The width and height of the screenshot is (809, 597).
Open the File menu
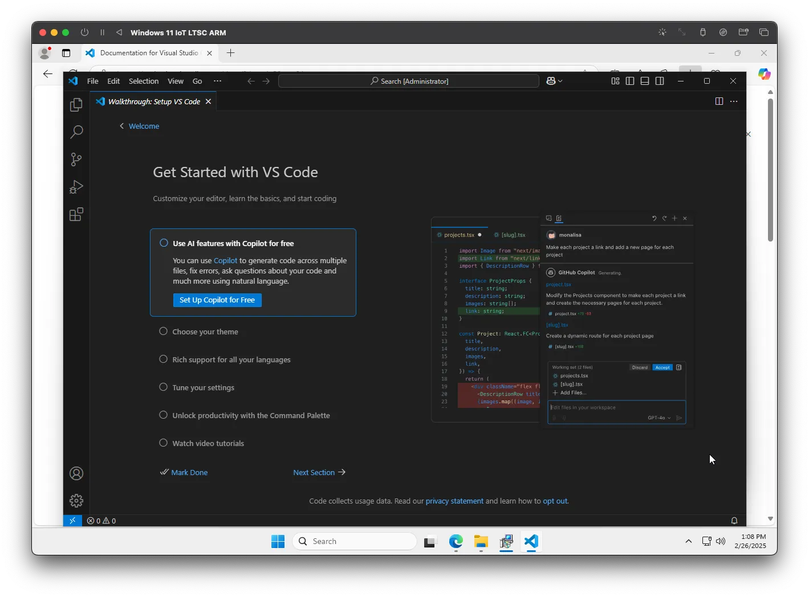[x=92, y=81]
